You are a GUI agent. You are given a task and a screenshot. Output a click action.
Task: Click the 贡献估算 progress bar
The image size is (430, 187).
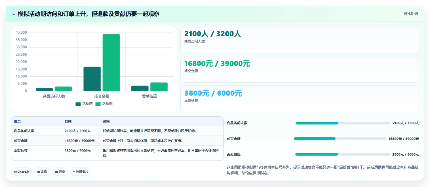[343, 154]
